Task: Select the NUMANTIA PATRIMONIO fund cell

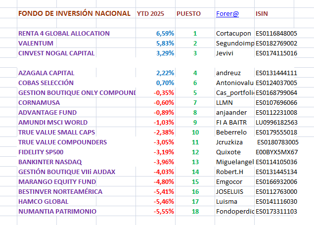Action: pyautogui.click(x=57, y=212)
